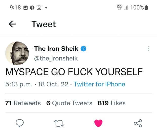
Task: Unlike the tweet with the pink heart
Action: (98, 123)
